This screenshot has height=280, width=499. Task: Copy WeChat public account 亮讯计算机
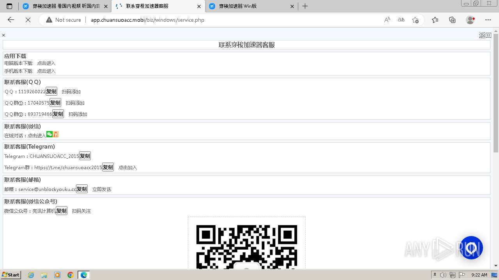coord(62,211)
